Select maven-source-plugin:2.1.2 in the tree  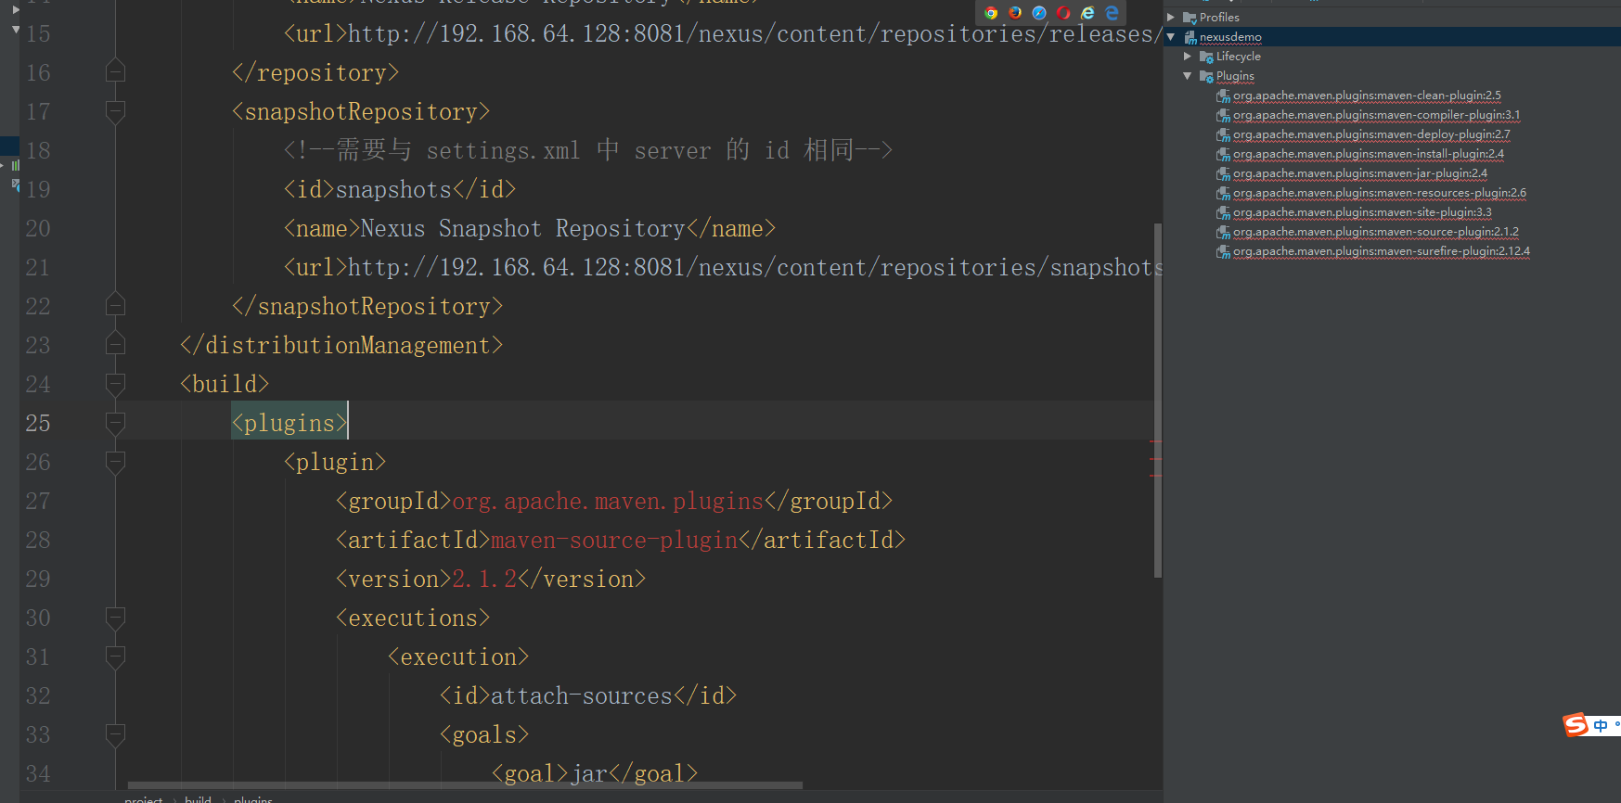1376,232
